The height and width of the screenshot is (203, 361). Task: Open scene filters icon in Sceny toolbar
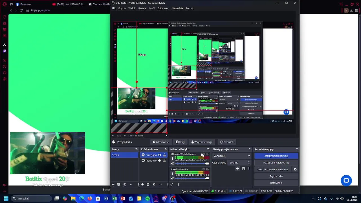125,184
